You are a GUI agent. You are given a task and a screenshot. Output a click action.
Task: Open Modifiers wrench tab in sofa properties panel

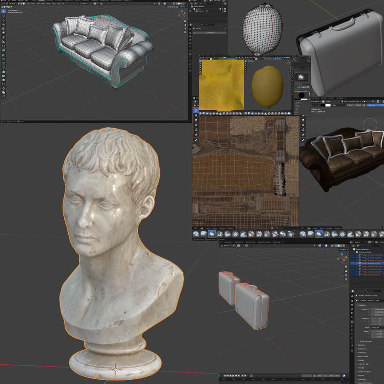190,54
